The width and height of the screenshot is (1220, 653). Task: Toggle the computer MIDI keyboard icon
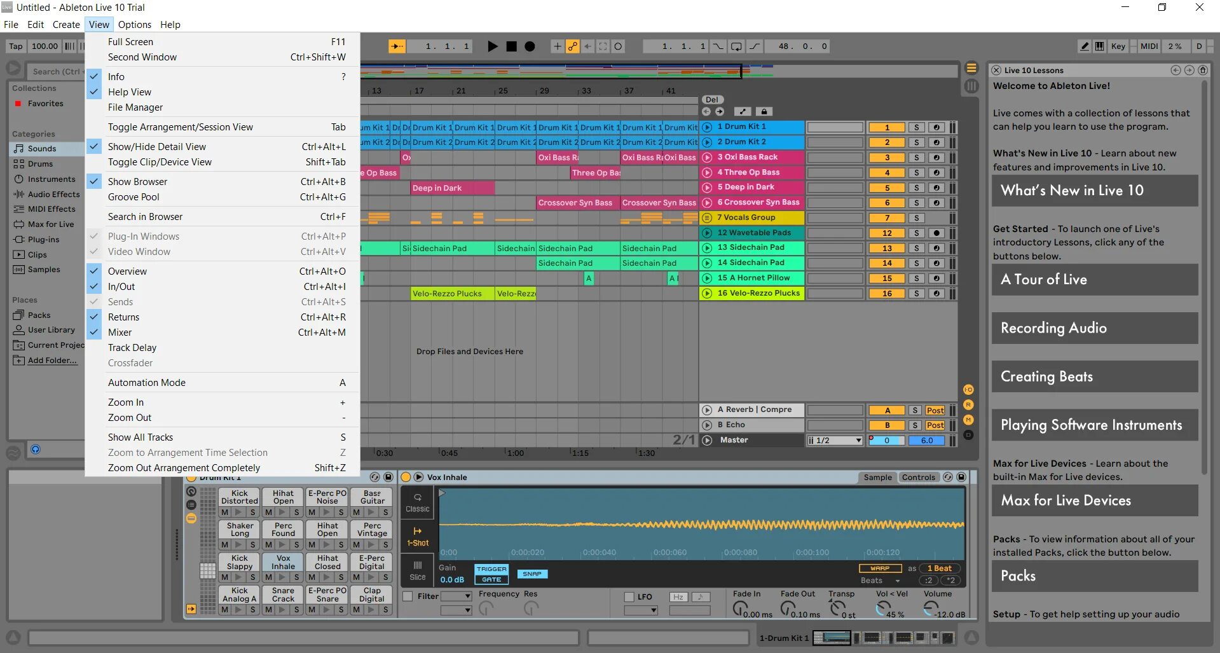1099,46
